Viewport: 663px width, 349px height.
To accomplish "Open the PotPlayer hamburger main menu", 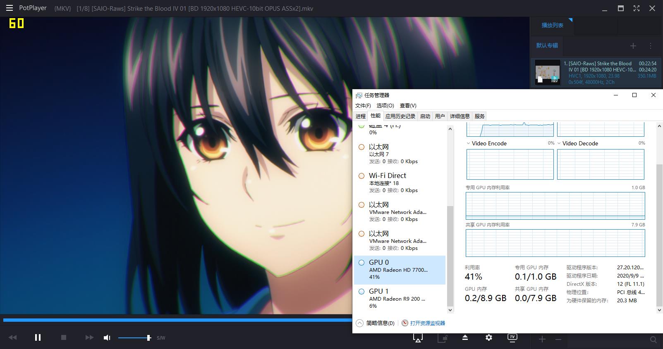I will click(9, 8).
